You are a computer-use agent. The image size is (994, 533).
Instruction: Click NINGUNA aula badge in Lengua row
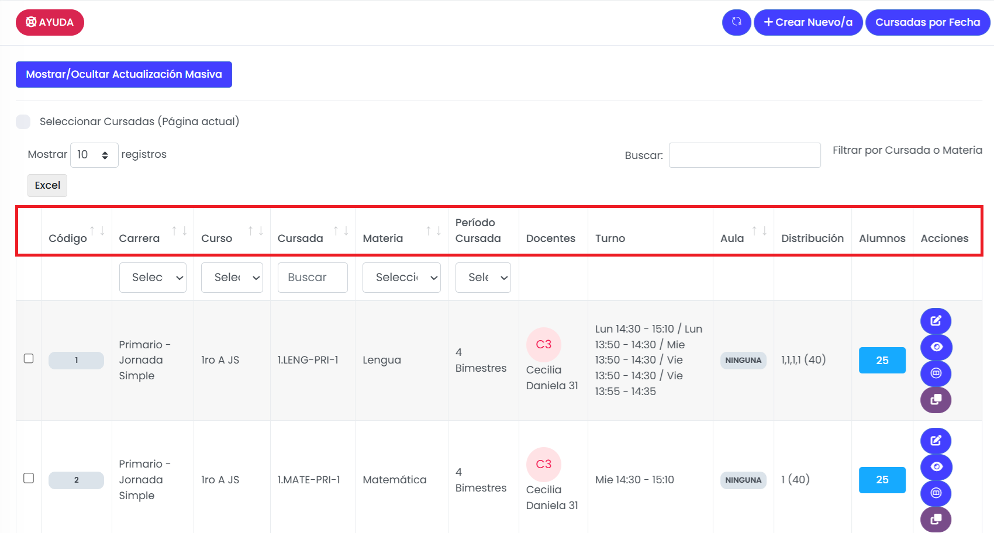pos(743,361)
